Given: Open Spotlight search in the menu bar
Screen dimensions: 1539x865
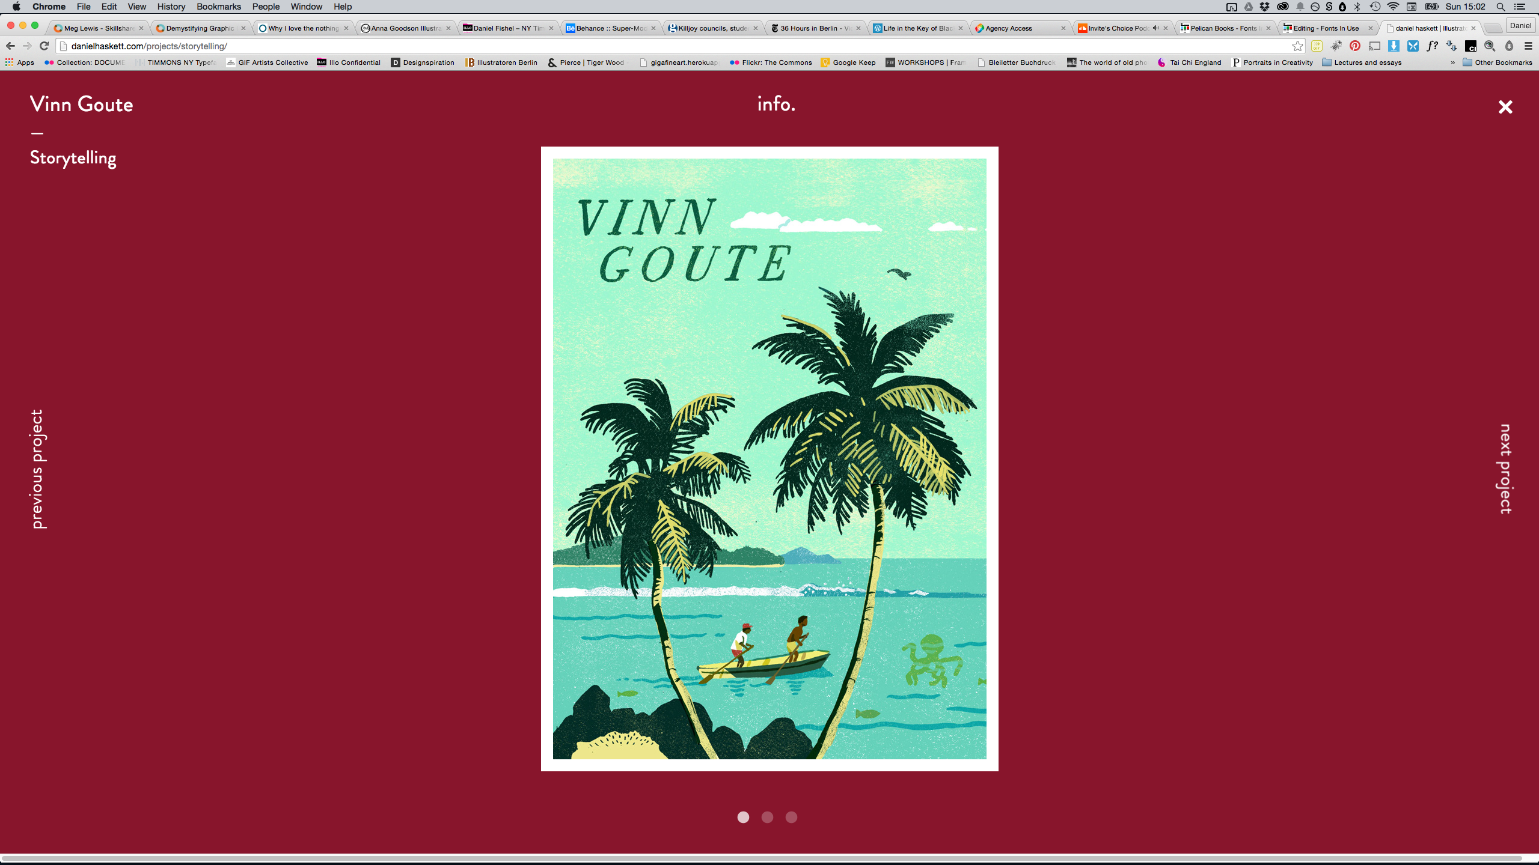Looking at the screenshot, I should click(x=1501, y=7).
